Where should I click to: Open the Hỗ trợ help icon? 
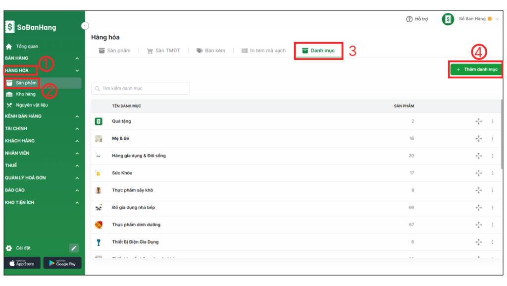[409, 19]
